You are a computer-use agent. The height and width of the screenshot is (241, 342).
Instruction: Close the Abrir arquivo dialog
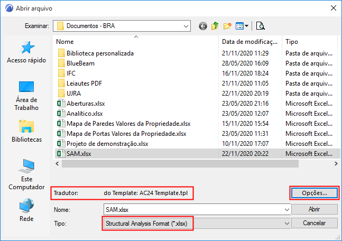pos(333,8)
